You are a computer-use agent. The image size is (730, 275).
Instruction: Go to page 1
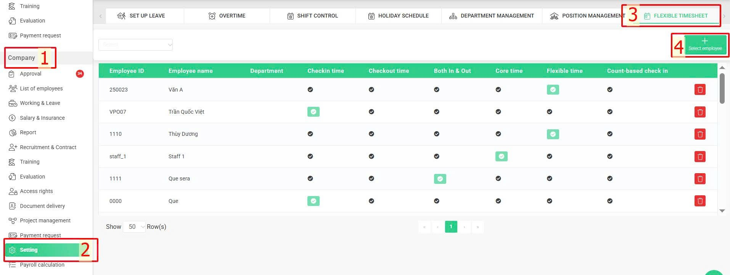tap(451, 227)
